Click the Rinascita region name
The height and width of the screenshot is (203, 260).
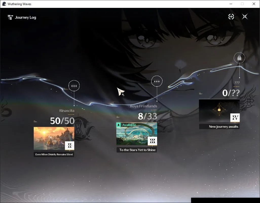tap(67, 111)
